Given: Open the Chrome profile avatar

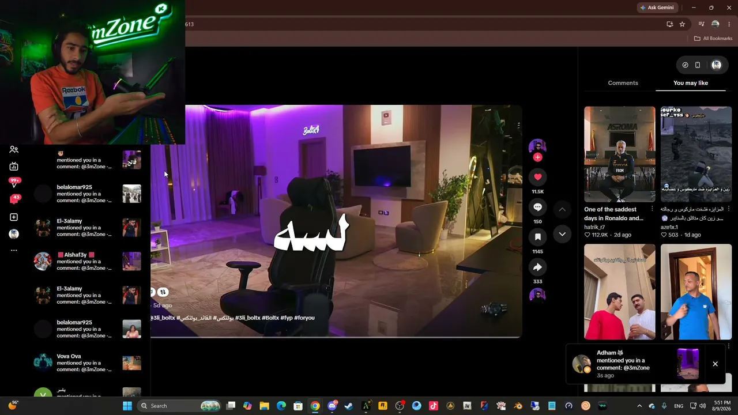Looking at the screenshot, I should tap(716, 24).
